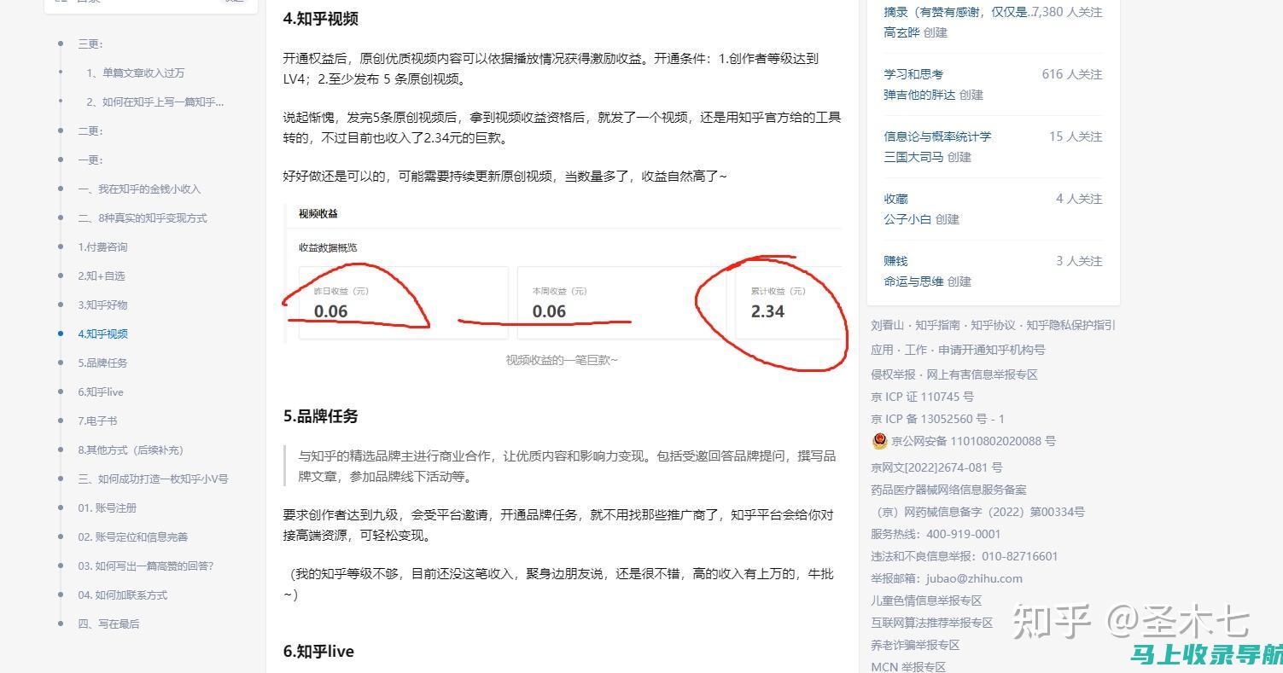1283x673 pixels.
Task: Visit creator 弹吉他的胖达's profile
Action: point(919,95)
